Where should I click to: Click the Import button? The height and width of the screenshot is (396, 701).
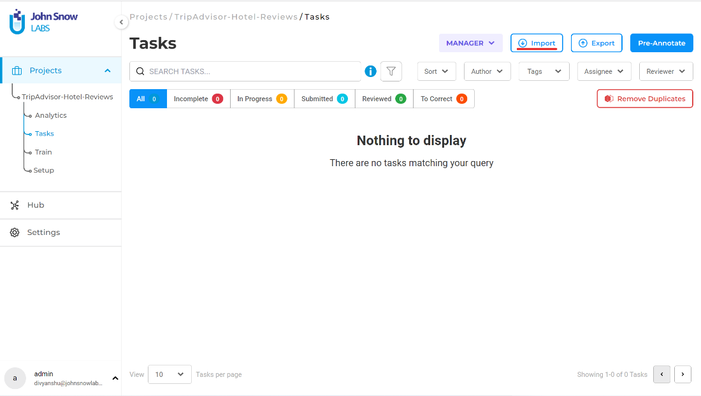(537, 43)
